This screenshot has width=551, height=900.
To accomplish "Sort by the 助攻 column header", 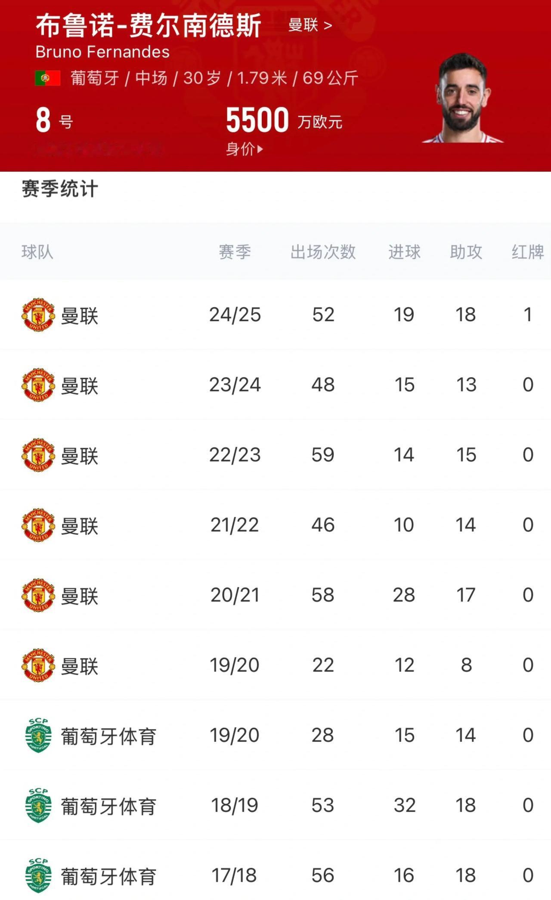I will coord(466,251).
